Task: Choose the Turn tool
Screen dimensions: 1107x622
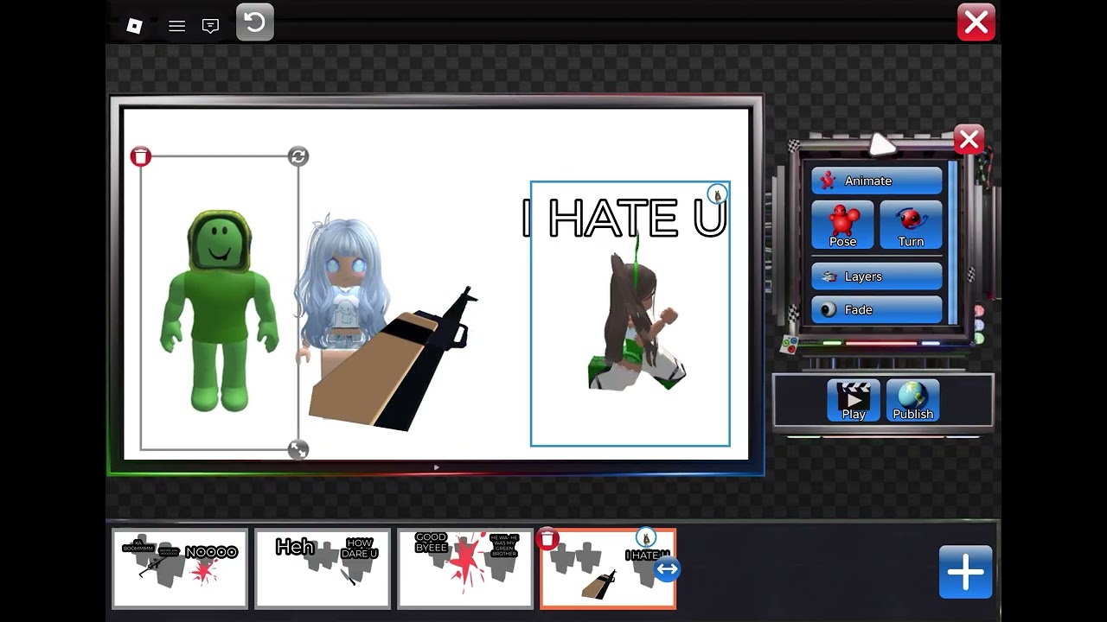Action: 911,225
